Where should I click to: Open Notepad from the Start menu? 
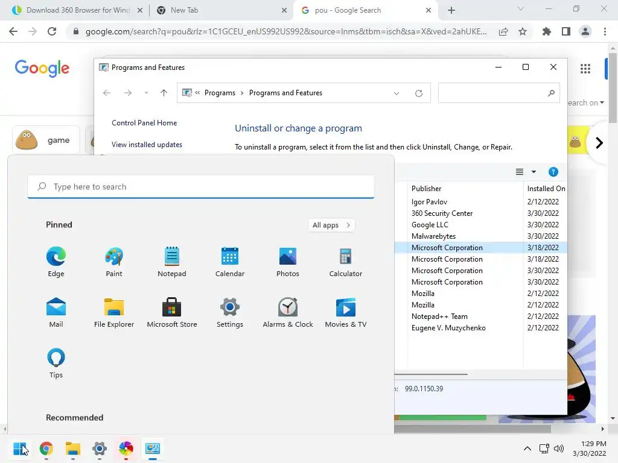pos(172,262)
